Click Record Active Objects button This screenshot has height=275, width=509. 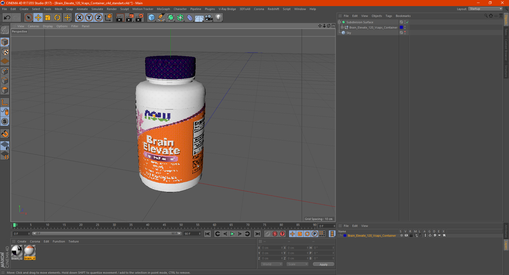pyautogui.click(x=267, y=234)
